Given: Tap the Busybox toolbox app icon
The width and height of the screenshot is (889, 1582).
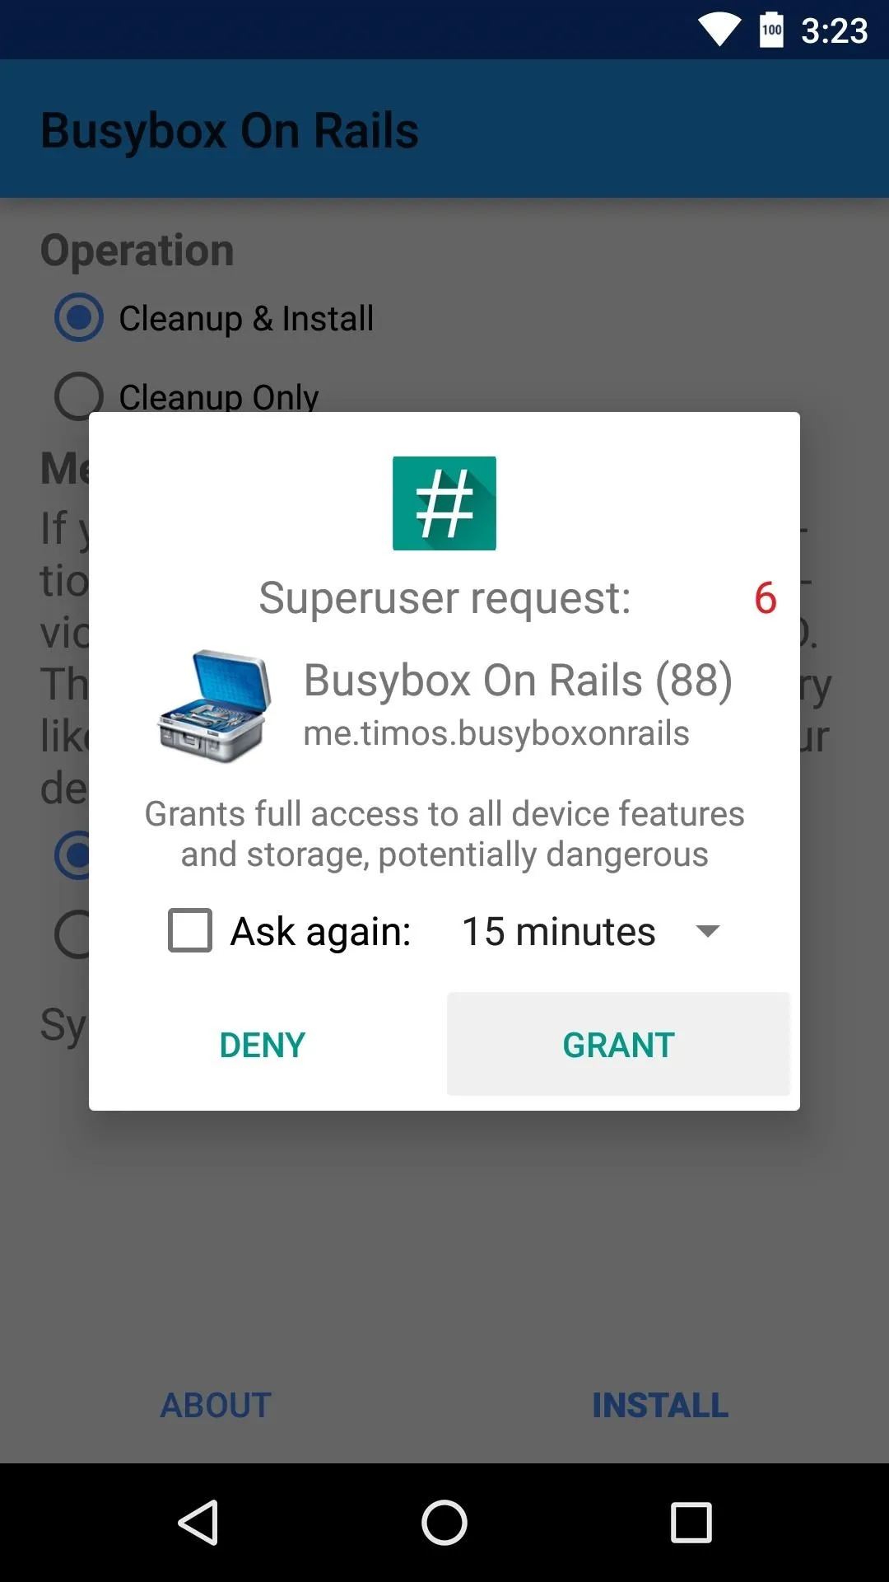Looking at the screenshot, I should click(215, 706).
